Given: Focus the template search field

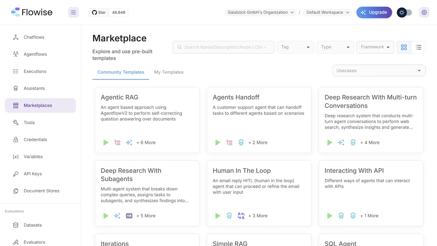Looking at the screenshot, I should (223, 47).
